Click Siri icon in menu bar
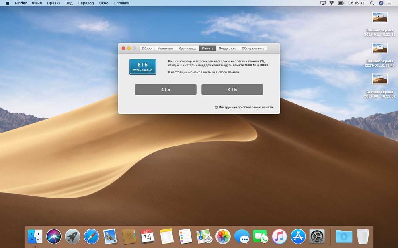The image size is (398, 248). coord(381,3)
